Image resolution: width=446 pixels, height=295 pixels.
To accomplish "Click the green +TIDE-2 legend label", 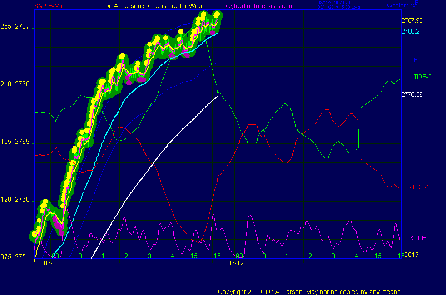I will pos(421,77).
